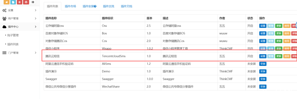Click 禁用 button for 对象存储腾讯Cos plugin
Screen dimensions: 297x99
(287, 41)
